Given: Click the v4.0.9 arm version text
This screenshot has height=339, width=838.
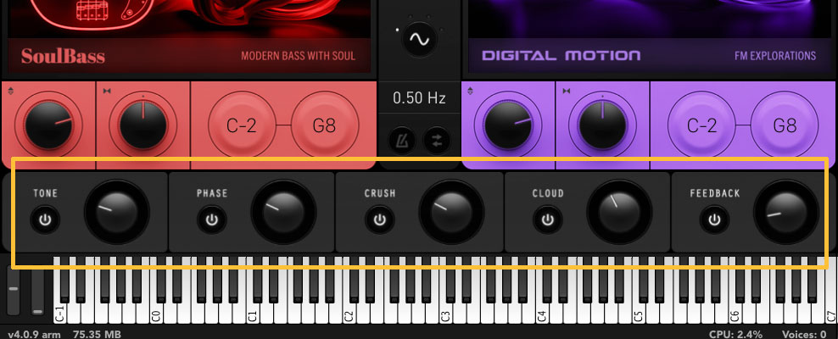Looking at the screenshot, I should (x=34, y=334).
